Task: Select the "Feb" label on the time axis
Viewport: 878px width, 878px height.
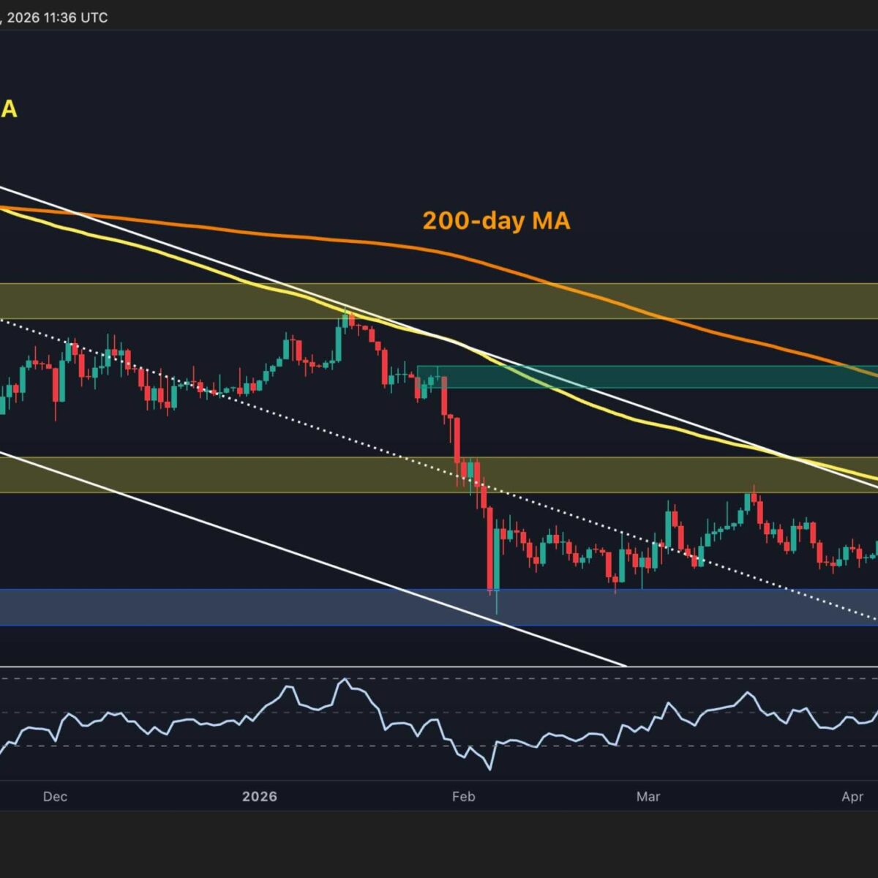Action: [x=464, y=796]
